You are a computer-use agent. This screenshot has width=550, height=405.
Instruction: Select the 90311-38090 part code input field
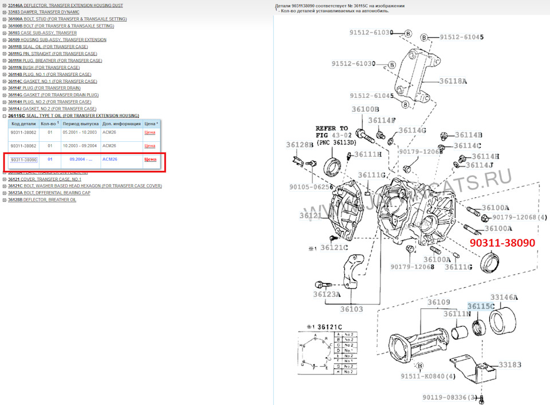24,160
